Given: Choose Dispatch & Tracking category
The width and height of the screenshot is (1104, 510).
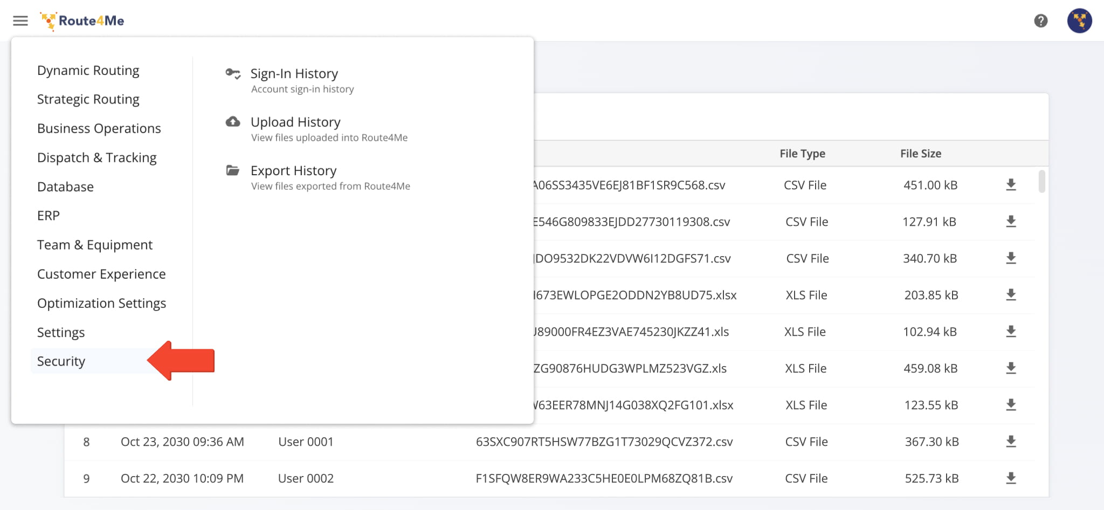Looking at the screenshot, I should (97, 157).
